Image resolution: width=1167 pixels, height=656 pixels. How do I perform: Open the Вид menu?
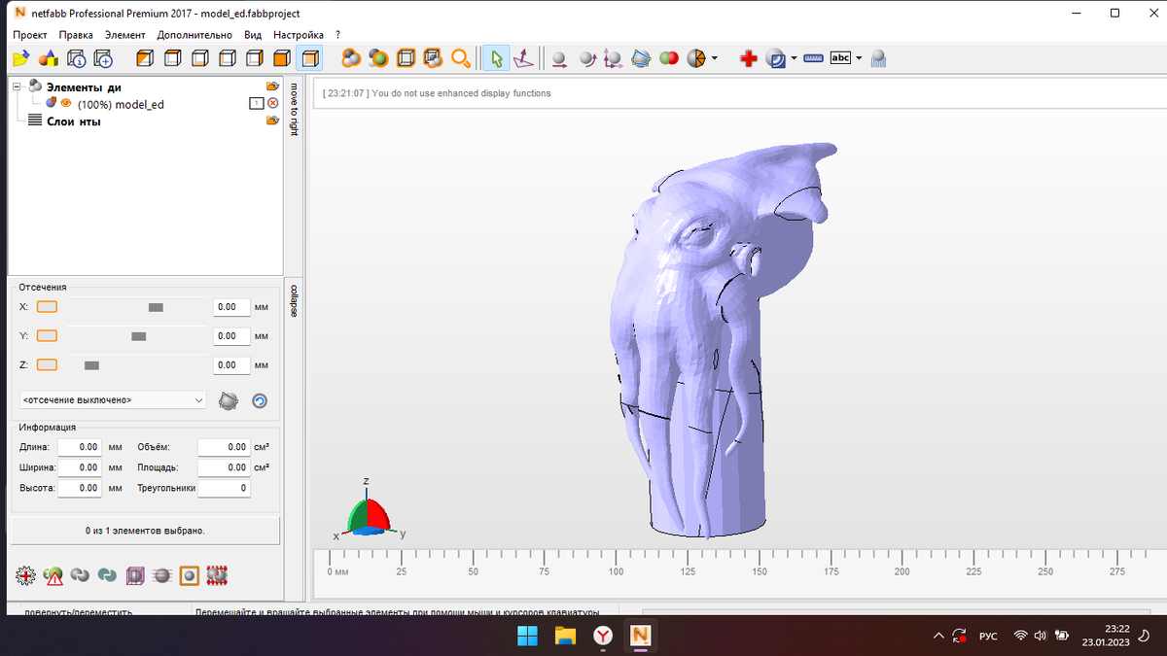pyautogui.click(x=253, y=34)
